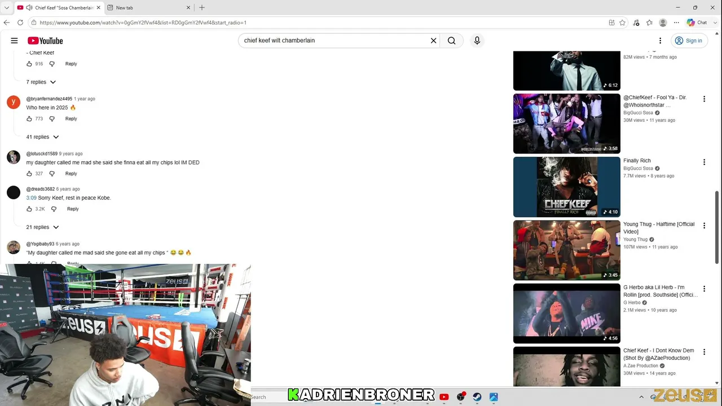The width and height of the screenshot is (722, 406).
Task: Reply to the @dreads3682 comment
Action: 73,209
